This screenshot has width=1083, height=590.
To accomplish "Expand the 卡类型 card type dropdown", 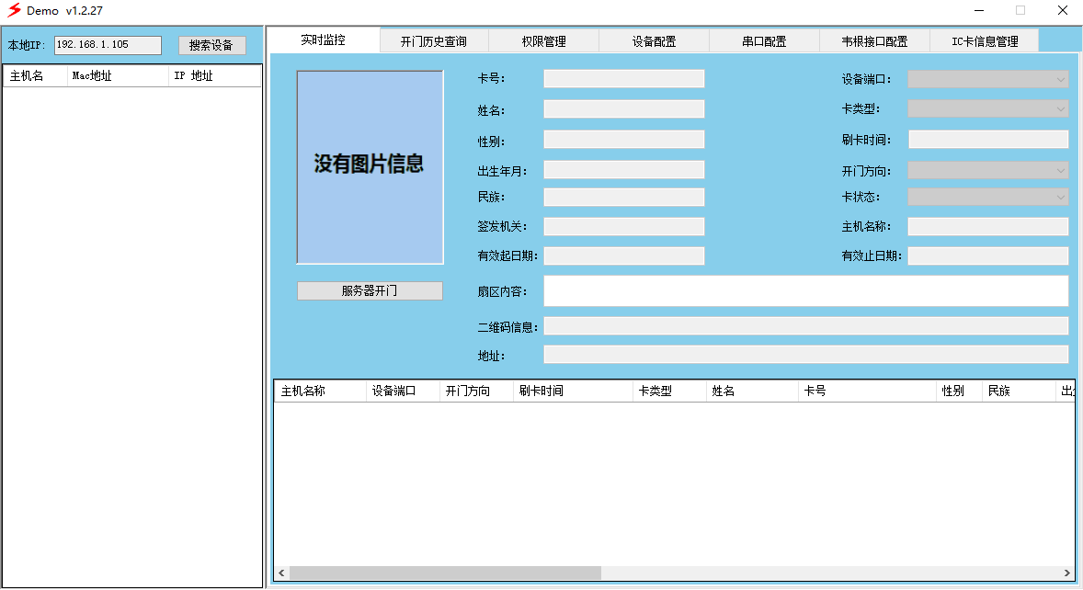I will point(987,108).
